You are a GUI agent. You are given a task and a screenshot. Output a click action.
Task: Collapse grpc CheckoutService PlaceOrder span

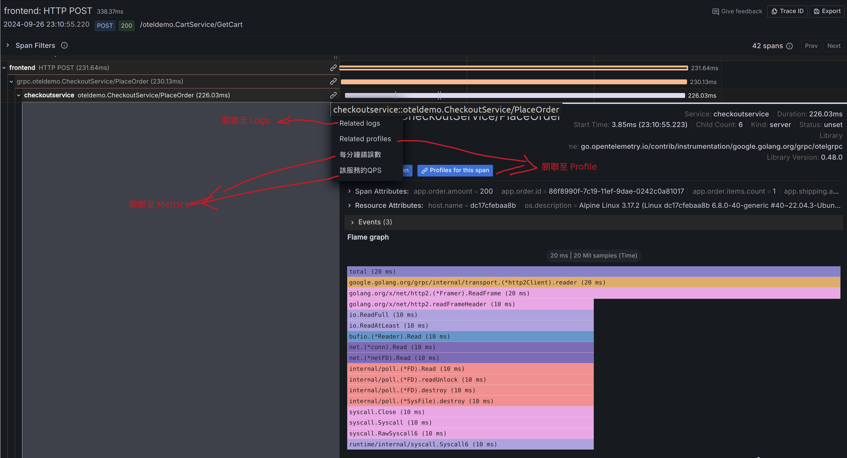coord(11,82)
